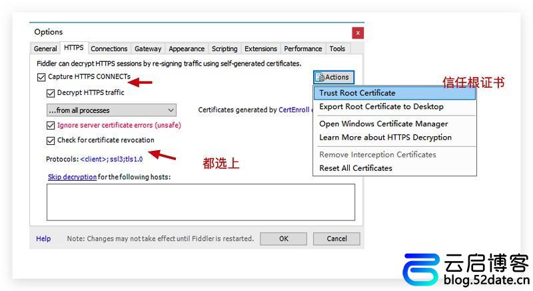Click the Cancel button
The height and width of the screenshot is (291, 533).
[x=336, y=239]
